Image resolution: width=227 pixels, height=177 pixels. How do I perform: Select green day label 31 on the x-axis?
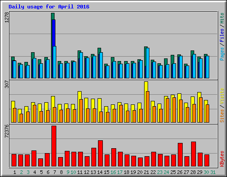pyautogui.click(x=213, y=172)
